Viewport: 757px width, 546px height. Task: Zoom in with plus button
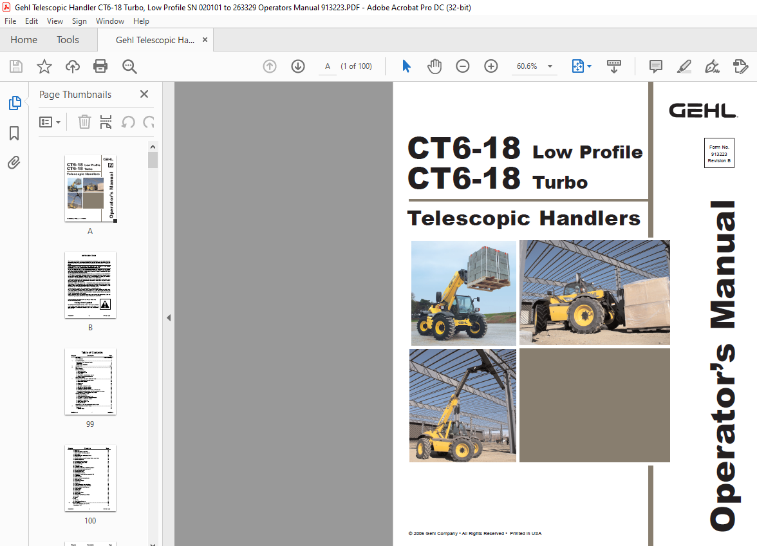tap(491, 66)
